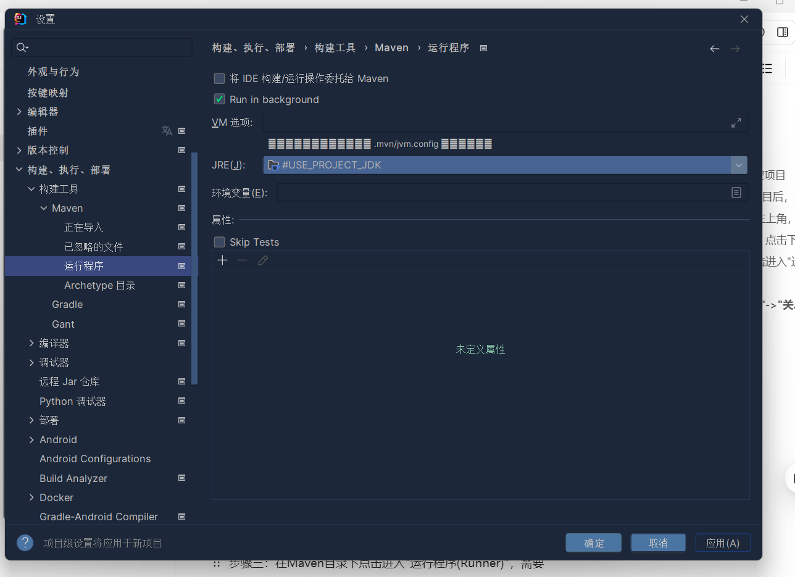Click the project icon on Gant row
Screen dimensions: 795x577
click(x=182, y=323)
